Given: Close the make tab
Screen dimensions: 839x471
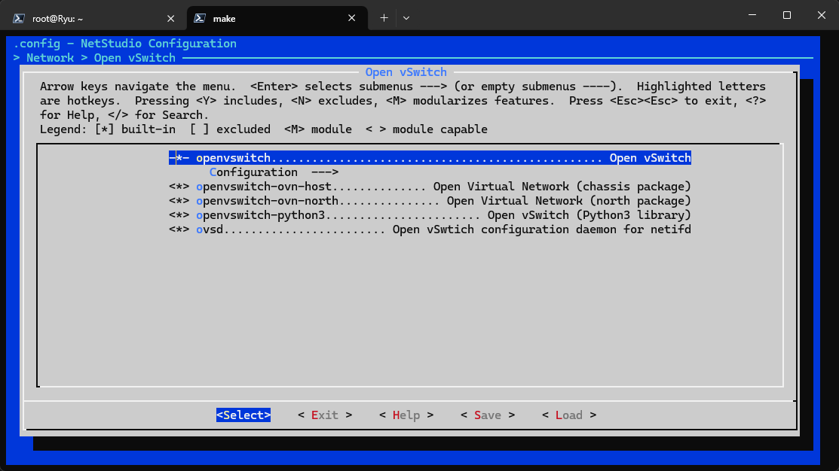Looking at the screenshot, I should coord(351,18).
